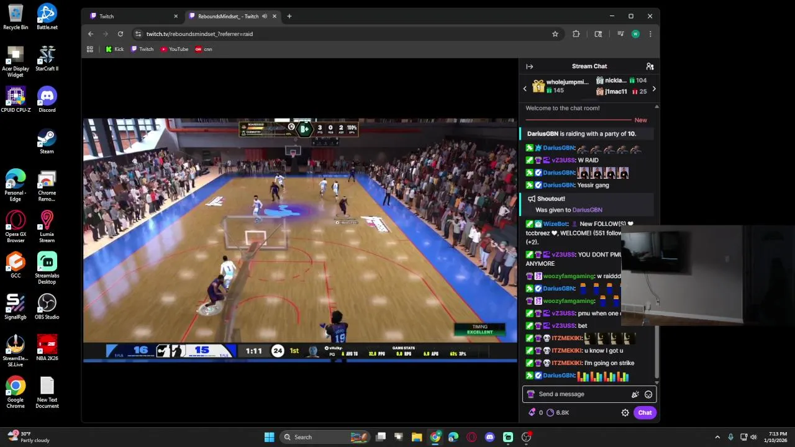Open Chrome three-dot menu
Screen dimensions: 795x447
[650, 34]
